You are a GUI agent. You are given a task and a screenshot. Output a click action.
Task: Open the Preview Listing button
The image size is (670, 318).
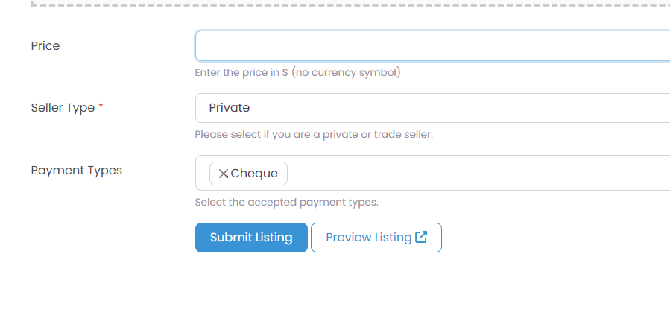click(x=376, y=238)
